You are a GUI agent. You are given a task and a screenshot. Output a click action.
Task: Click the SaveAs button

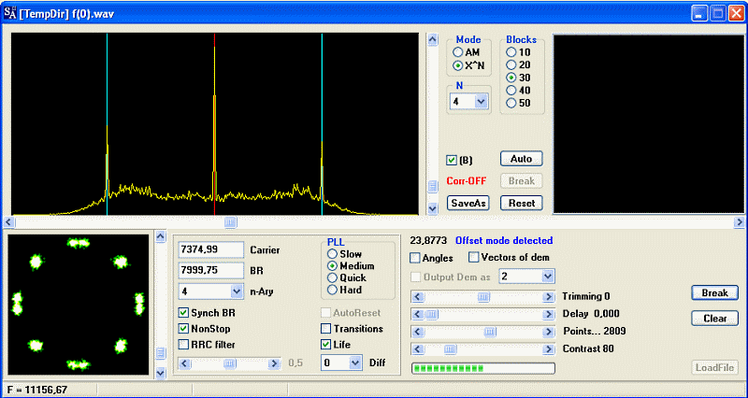pyautogui.click(x=468, y=203)
